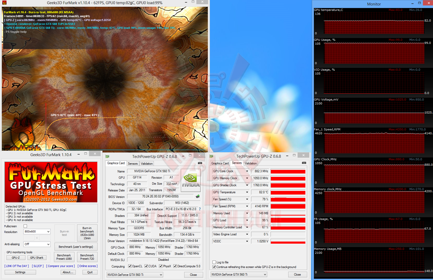This screenshot has height=280, width=433.
Task: Open Validation tab in left GPU-Z window
Action: [147, 164]
